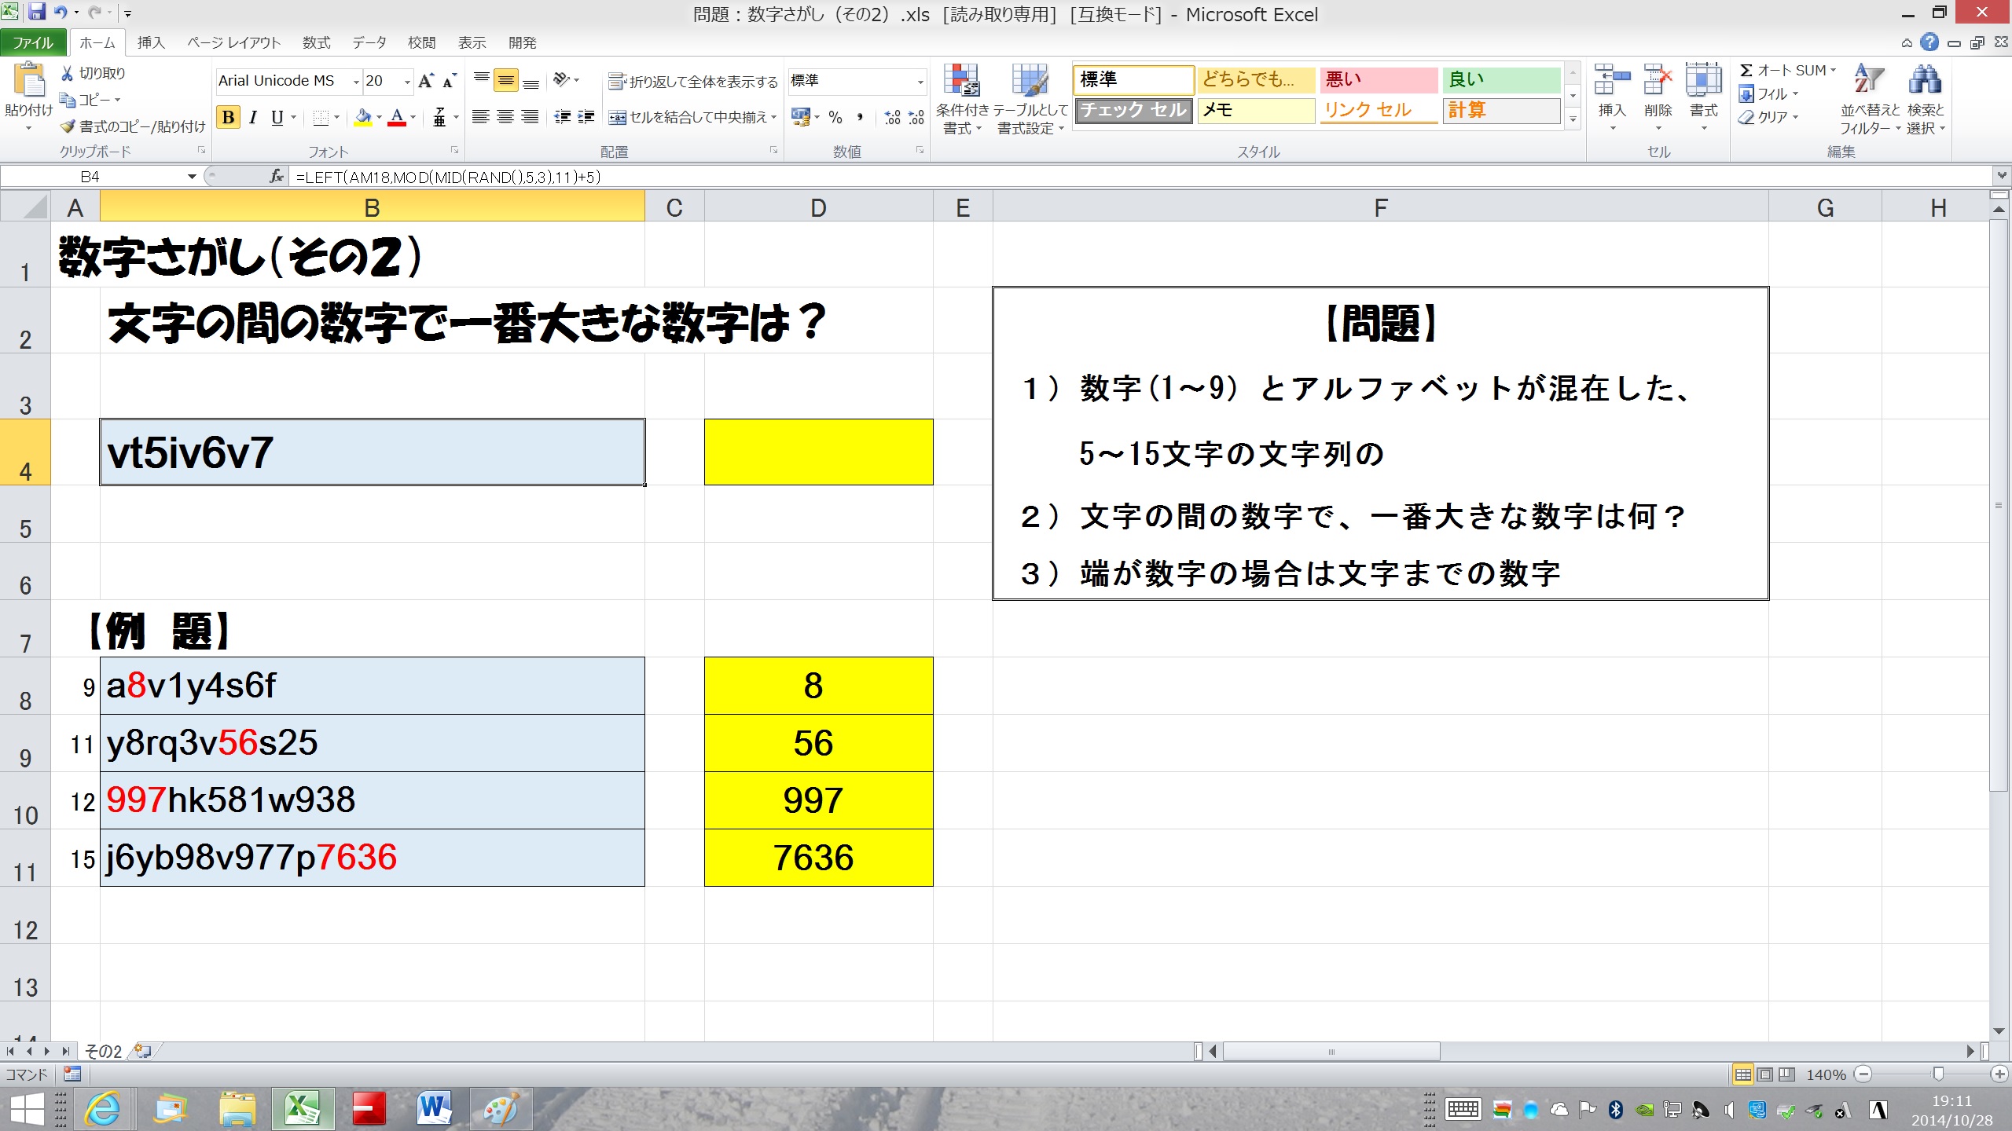Toggle Italic formatting button

coord(253,118)
